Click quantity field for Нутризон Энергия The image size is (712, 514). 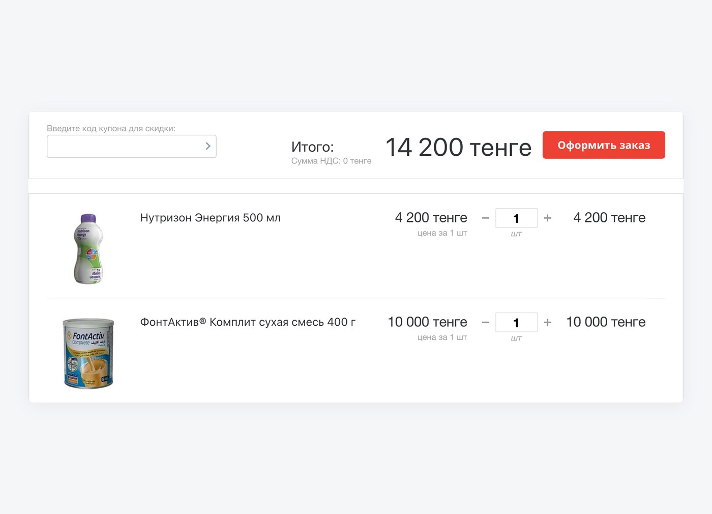click(516, 218)
